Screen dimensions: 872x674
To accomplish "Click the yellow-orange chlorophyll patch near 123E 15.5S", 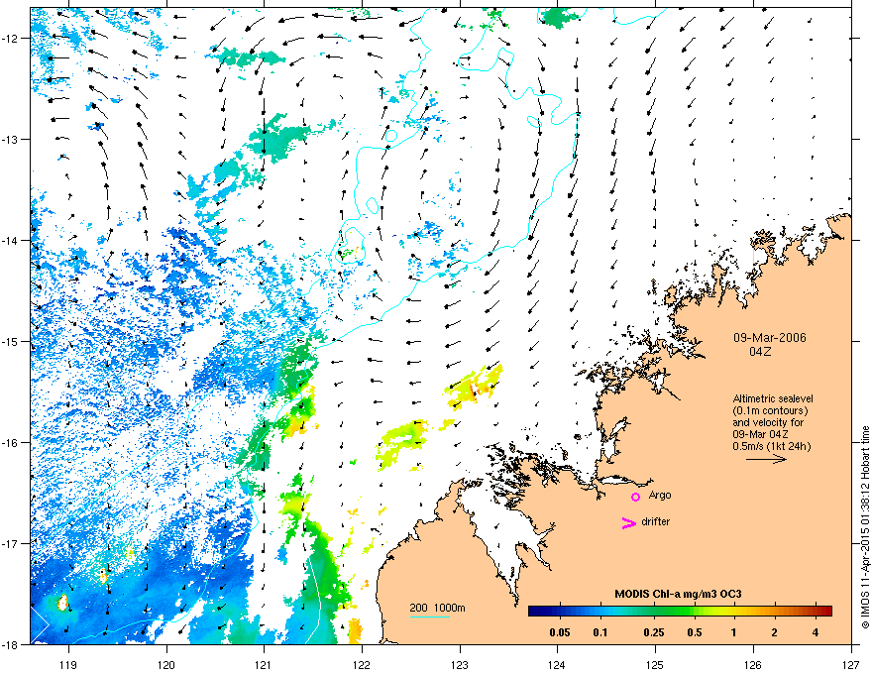I will (475, 385).
